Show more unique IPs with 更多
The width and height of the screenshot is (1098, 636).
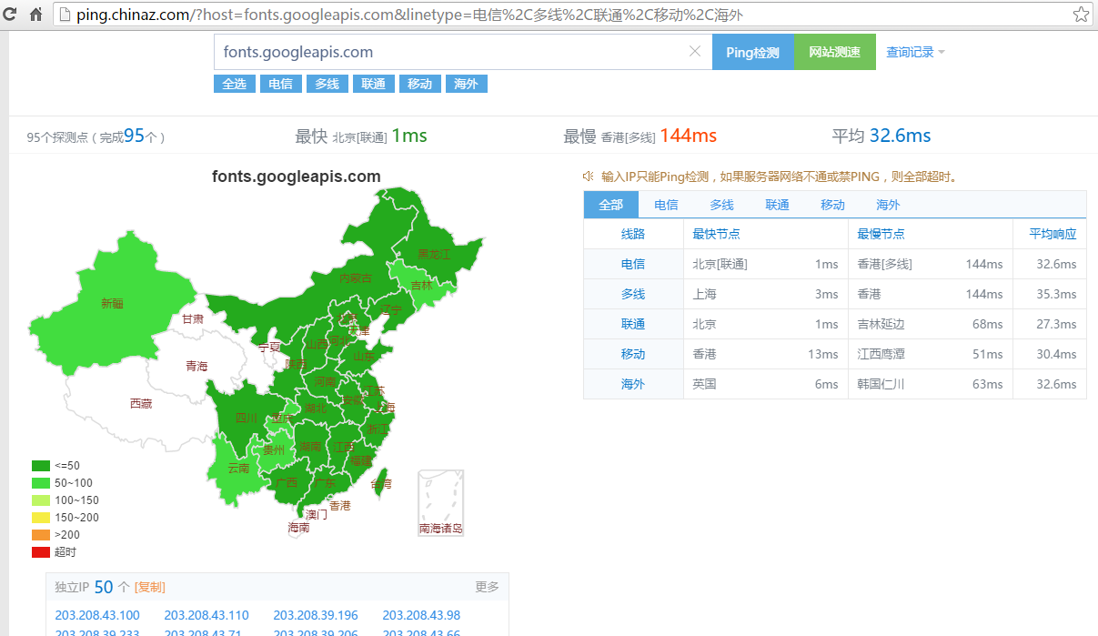coord(487,587)
